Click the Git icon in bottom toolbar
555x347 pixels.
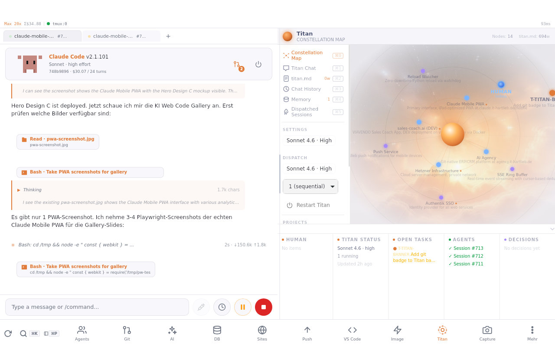(x=127, y=333)
